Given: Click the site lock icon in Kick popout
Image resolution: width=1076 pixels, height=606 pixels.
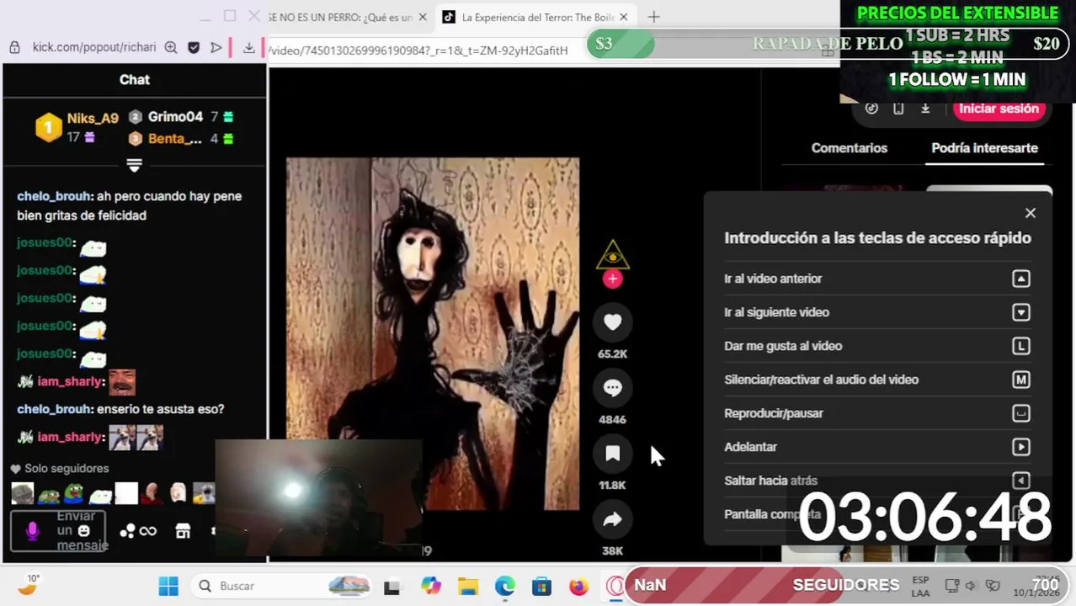Looking at the screenshot, I should 14,48.
